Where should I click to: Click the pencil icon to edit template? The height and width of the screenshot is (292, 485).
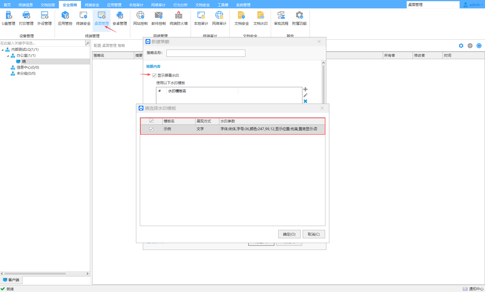(305, 95)
